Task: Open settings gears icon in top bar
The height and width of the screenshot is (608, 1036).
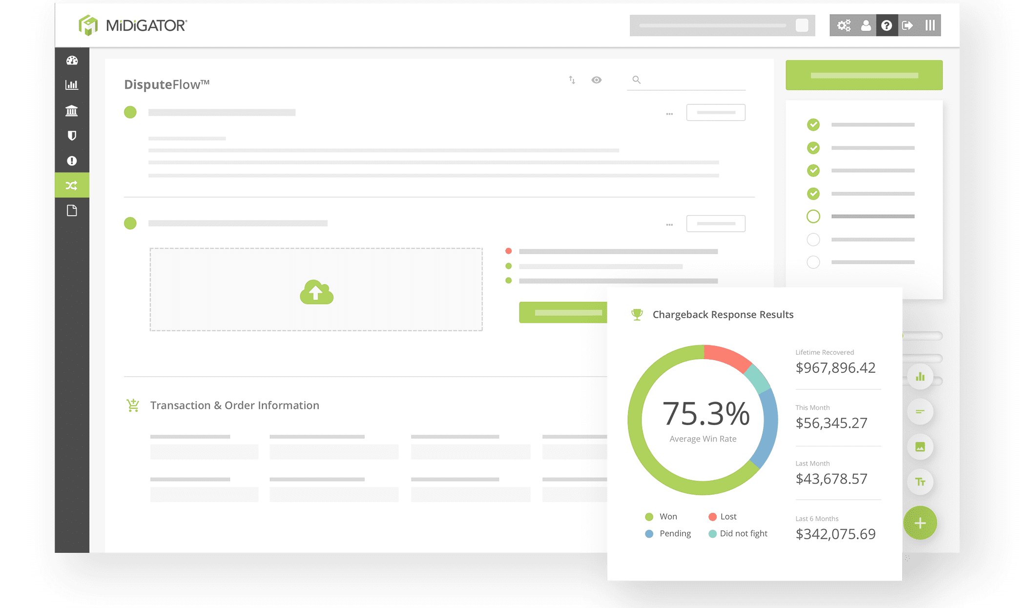Action: click(844, 25)
